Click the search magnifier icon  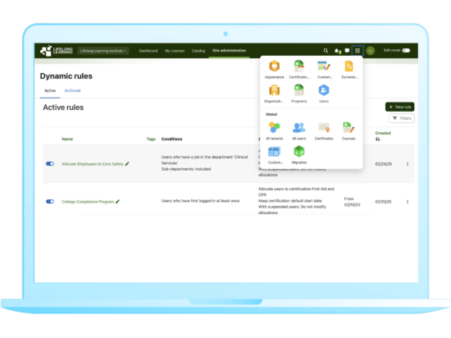point(326,51)
